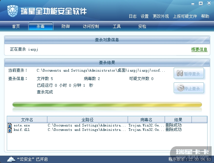
Task: Click the 病毒数 2 value
Action: [92, 79]
